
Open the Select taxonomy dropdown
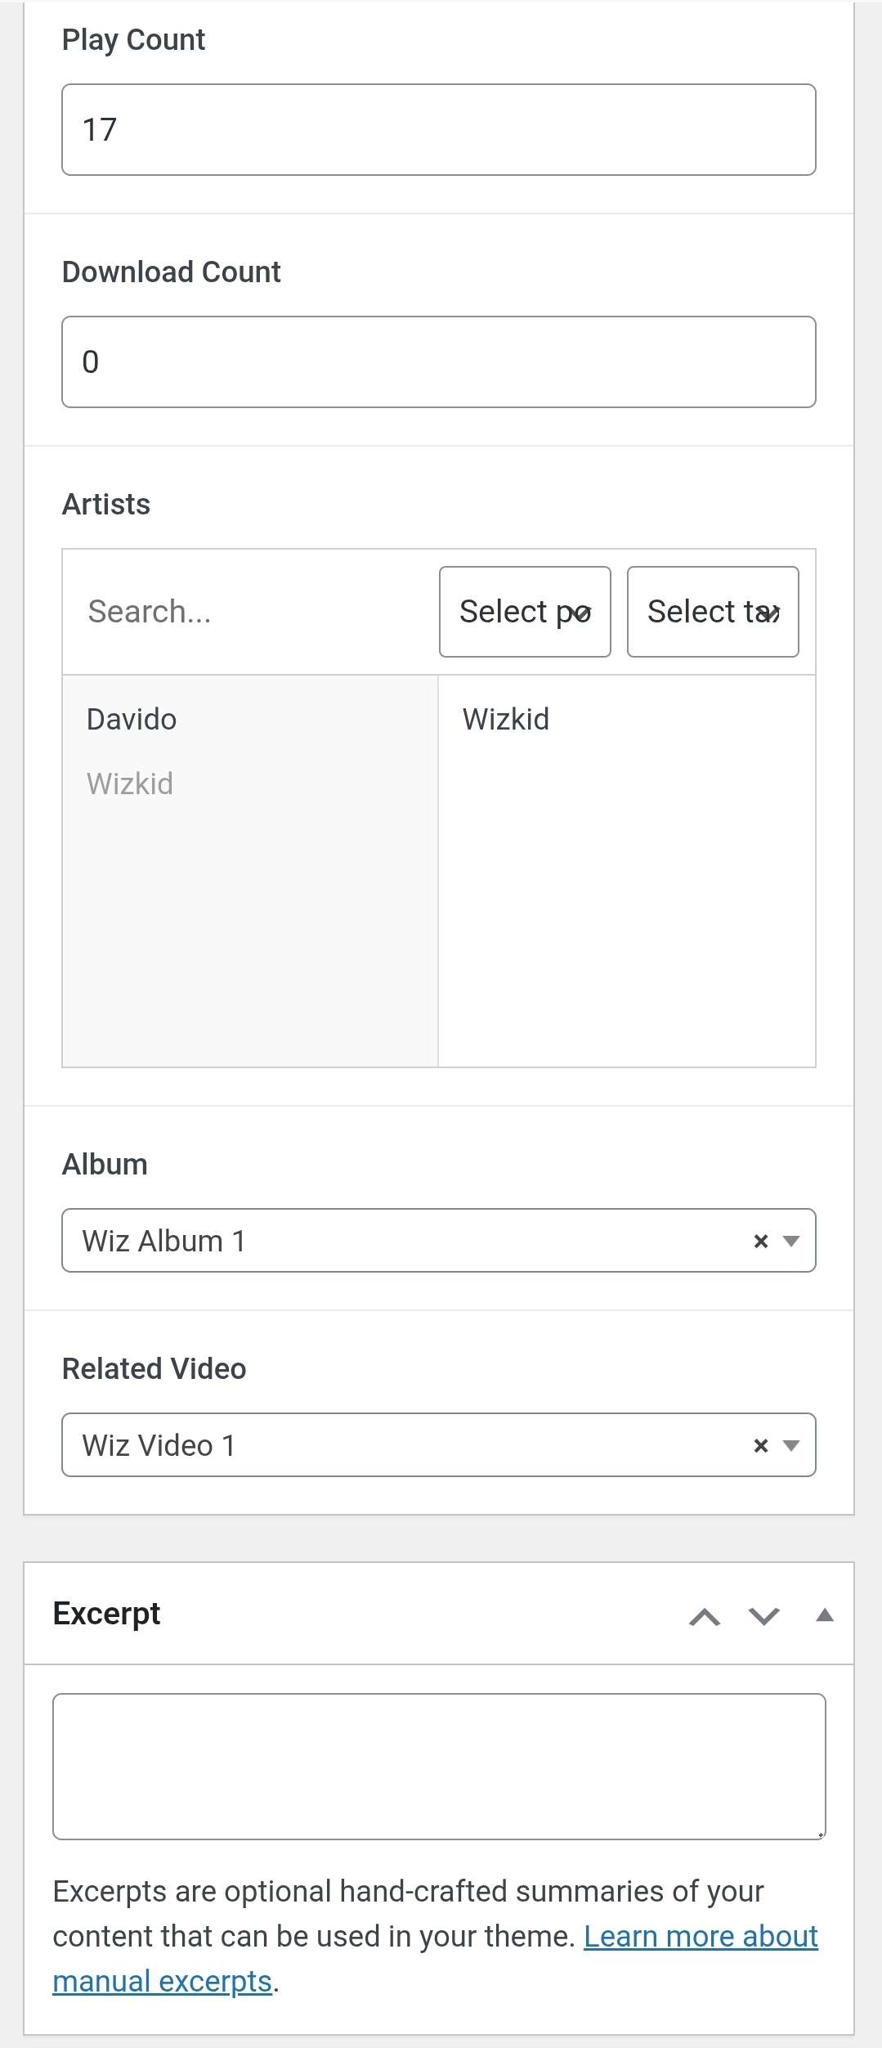[713, 612]
